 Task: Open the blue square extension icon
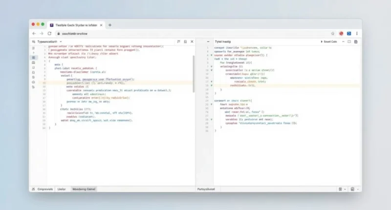tap(349, 33)
